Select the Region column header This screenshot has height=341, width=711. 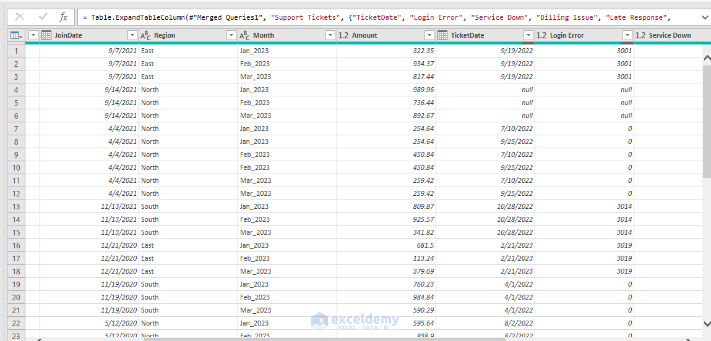tap(188, 35)
